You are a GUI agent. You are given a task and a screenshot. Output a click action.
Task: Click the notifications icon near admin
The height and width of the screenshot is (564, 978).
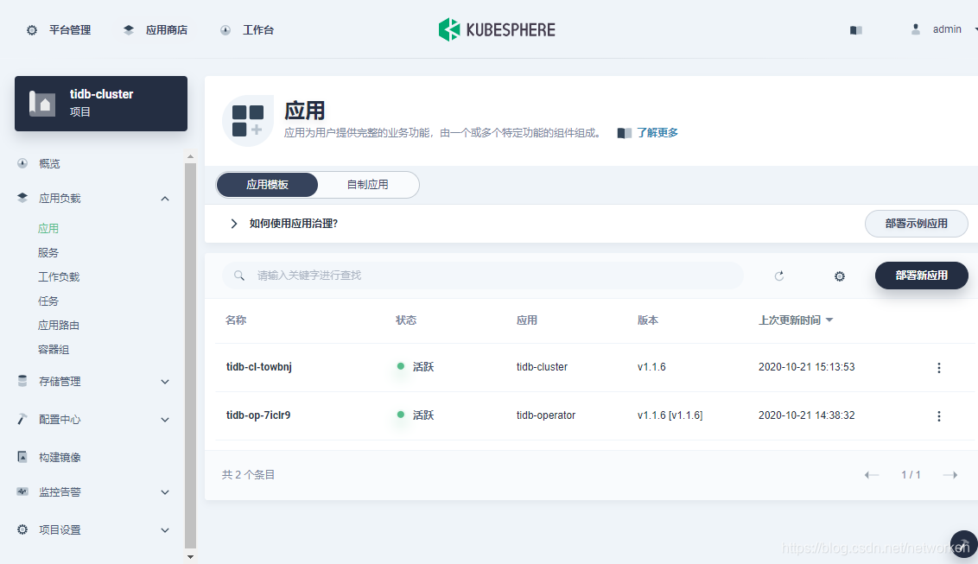[855, 29]
